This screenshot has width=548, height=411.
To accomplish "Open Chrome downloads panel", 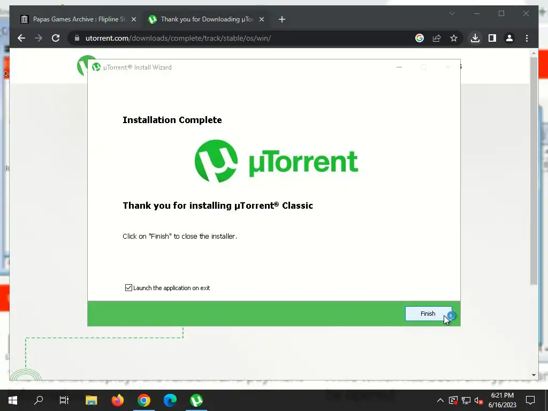I will click(x=475, y=38).
